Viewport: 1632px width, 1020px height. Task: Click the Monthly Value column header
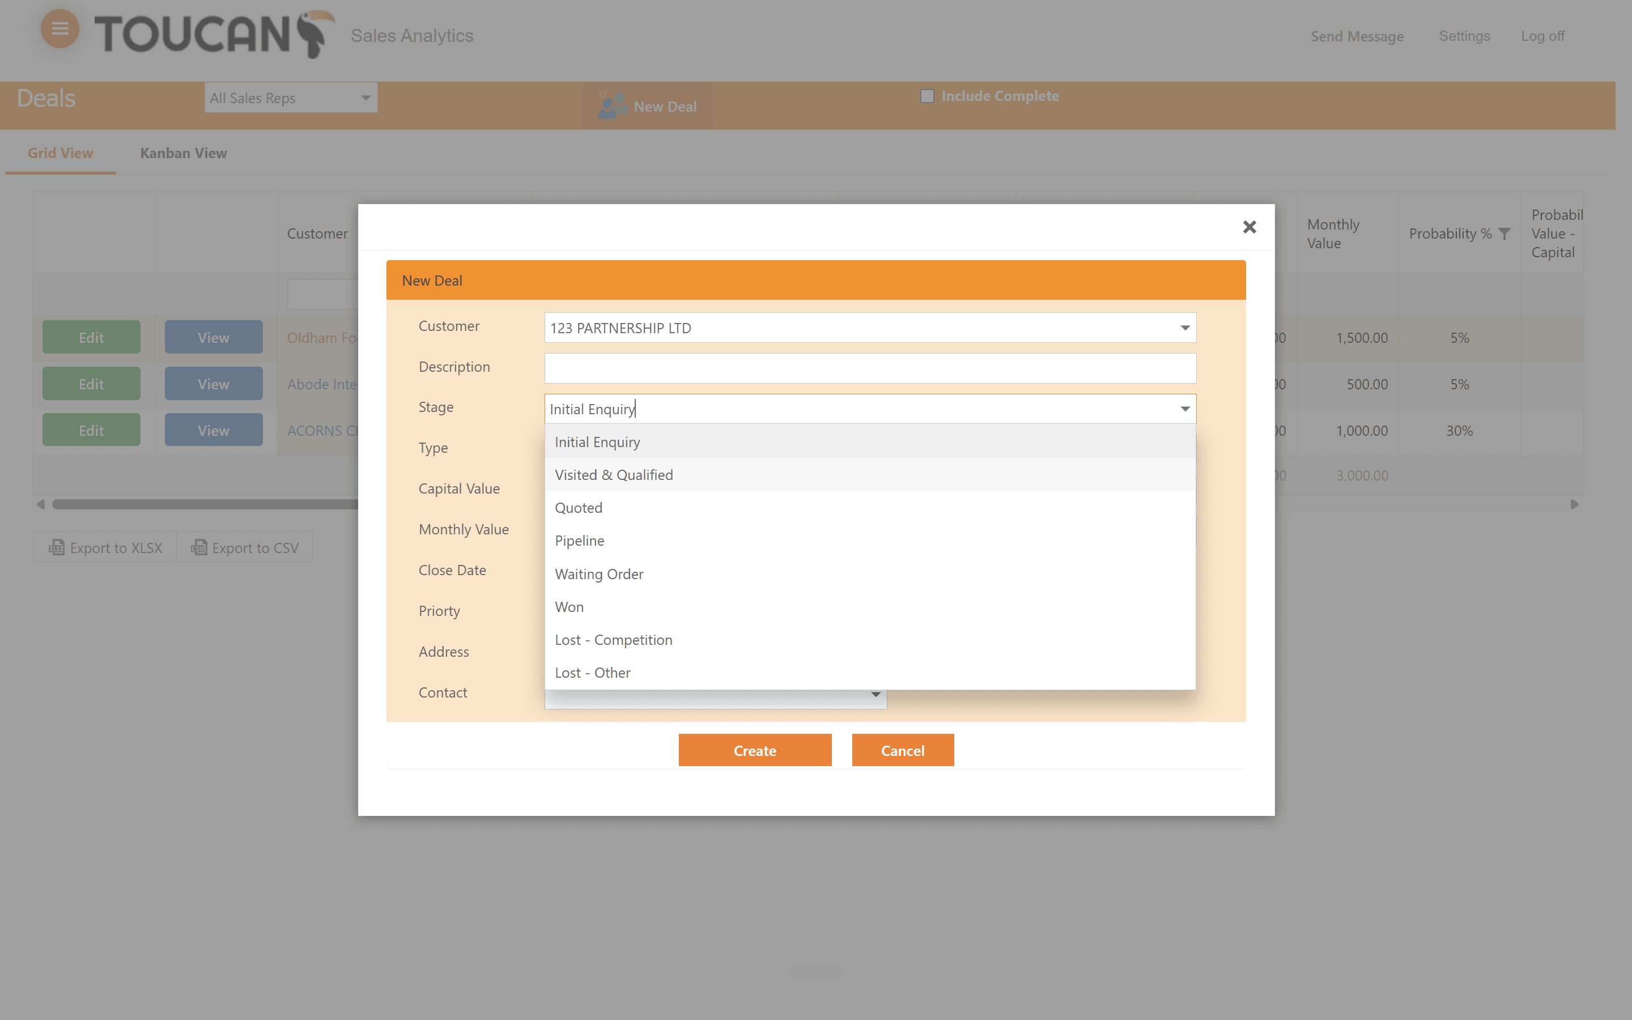tap(1347, 233)
